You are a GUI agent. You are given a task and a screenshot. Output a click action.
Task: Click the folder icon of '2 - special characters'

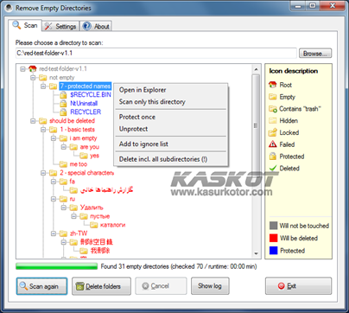[53, 173]
